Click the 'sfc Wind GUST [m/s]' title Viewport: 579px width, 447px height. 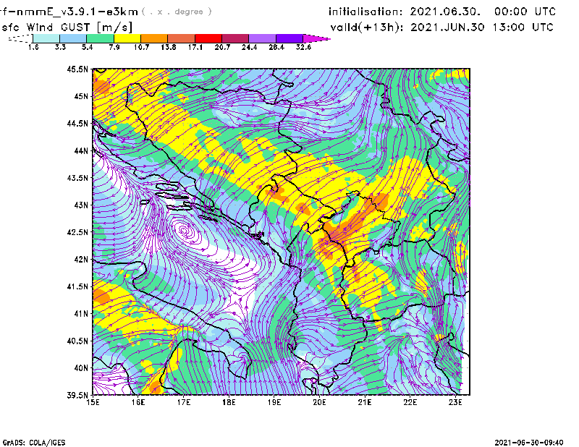[67, 27]
